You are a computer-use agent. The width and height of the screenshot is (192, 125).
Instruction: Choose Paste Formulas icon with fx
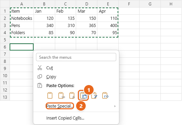(72, 96)
